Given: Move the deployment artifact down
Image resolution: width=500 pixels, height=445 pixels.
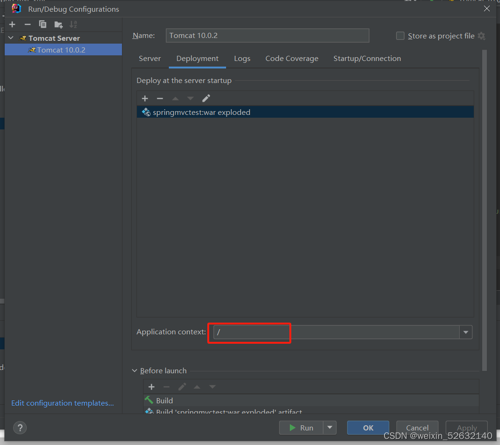Looking at the screenshot, I should [190, 98].
